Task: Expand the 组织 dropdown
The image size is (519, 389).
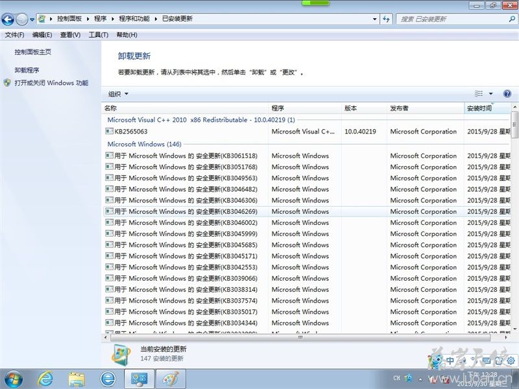Action: point(118,94)
